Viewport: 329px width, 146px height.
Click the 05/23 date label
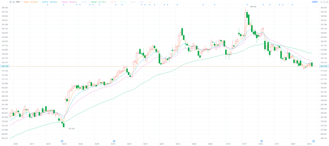(130, 144)
